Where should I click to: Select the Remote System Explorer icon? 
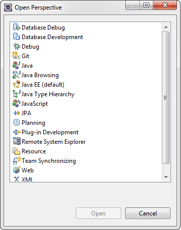17,142
